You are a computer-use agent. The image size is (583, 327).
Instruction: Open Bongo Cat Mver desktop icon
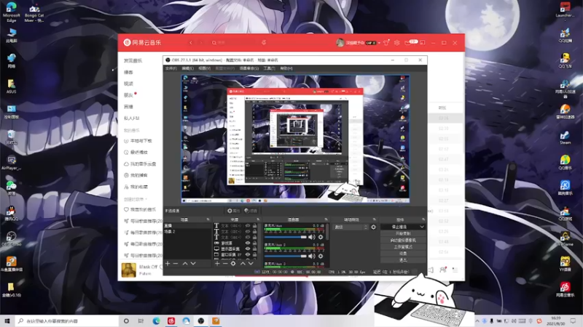[x=34, y=13]
